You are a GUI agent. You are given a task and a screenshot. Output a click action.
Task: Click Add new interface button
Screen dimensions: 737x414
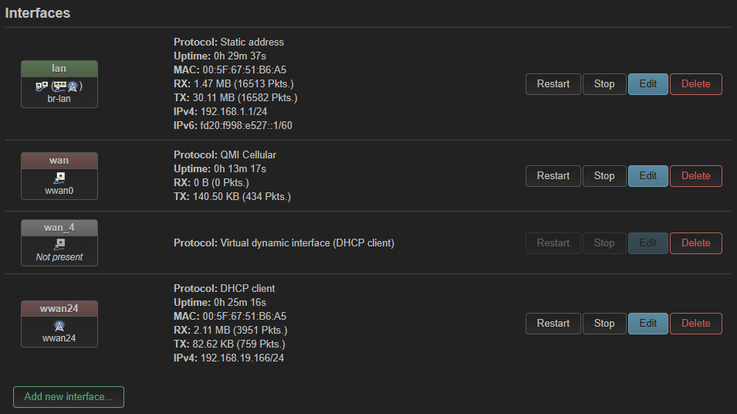click(69, 397)
